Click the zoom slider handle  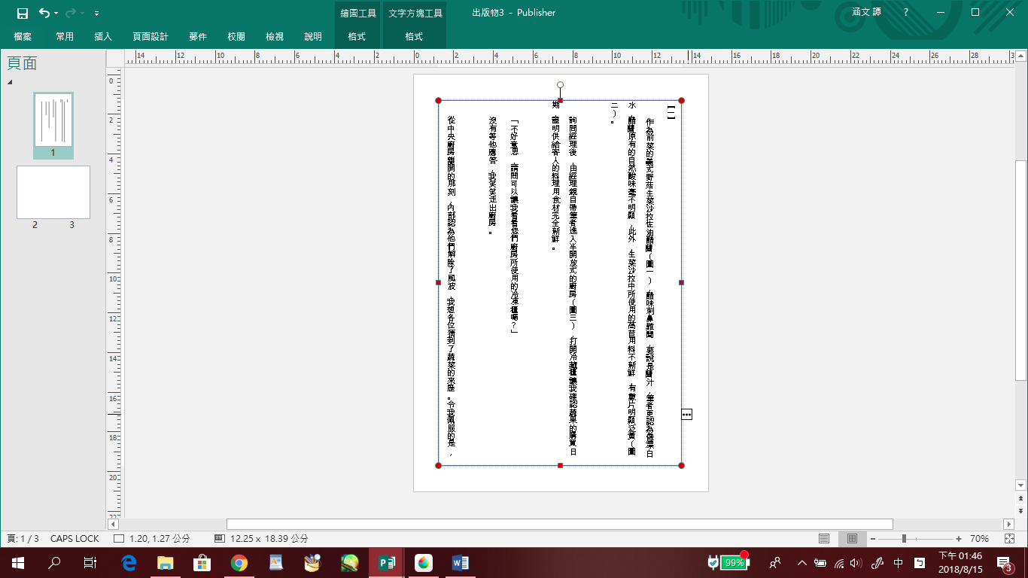click(x=904, y=539)
